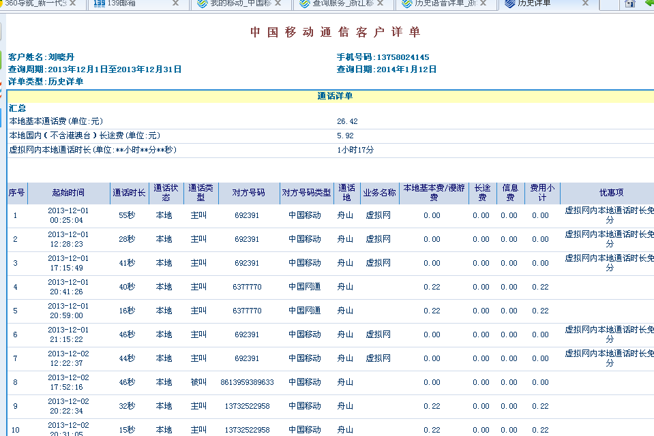Click the home icon in tab bar
This screenshot has width=654, height=436.
tap(631, 3)
